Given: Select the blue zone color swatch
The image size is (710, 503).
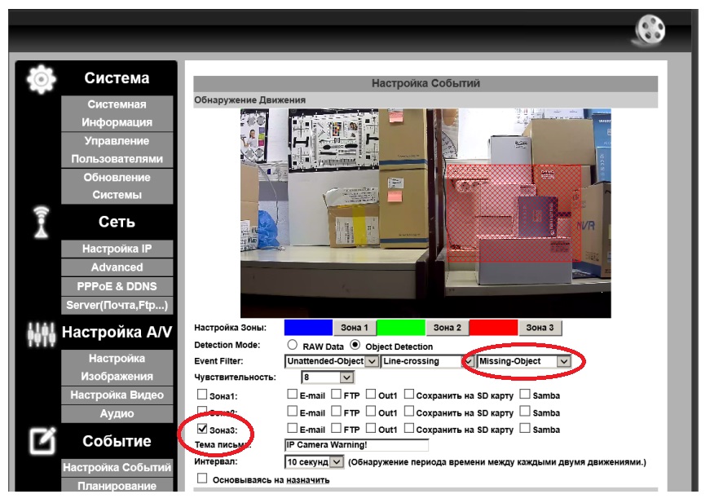Looking at the screenshot, I should [x=308, y=328].
